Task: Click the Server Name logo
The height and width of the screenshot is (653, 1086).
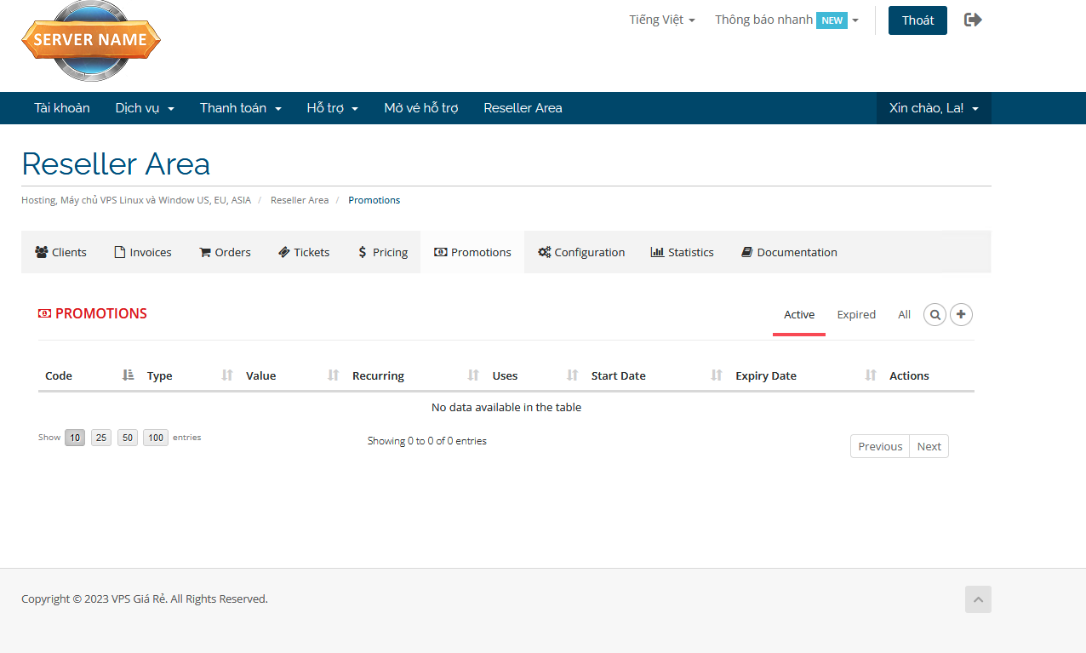Action: tap(91, 40)
